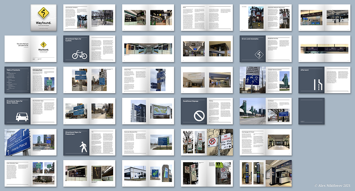Image resolution: width=355 pixels, height=191 pixels.
Task: Open the Lane Direction Indicators spread
Action: point(89,18)
